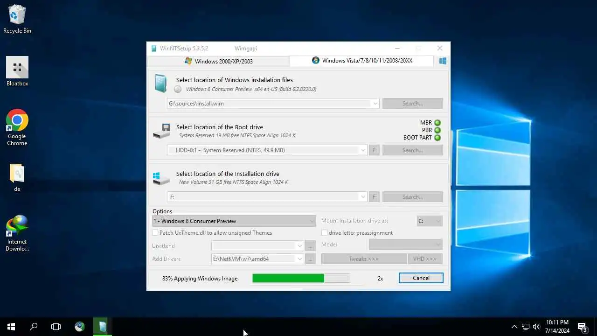Click the boot drive floppy icon

(x=161, y=131)
